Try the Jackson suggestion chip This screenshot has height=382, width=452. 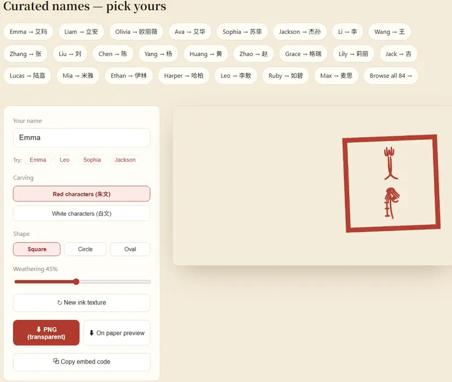[x=125, y=160]
